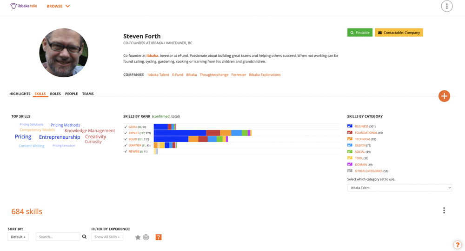Open Ibbaka Talent company link
The image size is (465, 251).
pyautogui.click(x=159, y=75)
